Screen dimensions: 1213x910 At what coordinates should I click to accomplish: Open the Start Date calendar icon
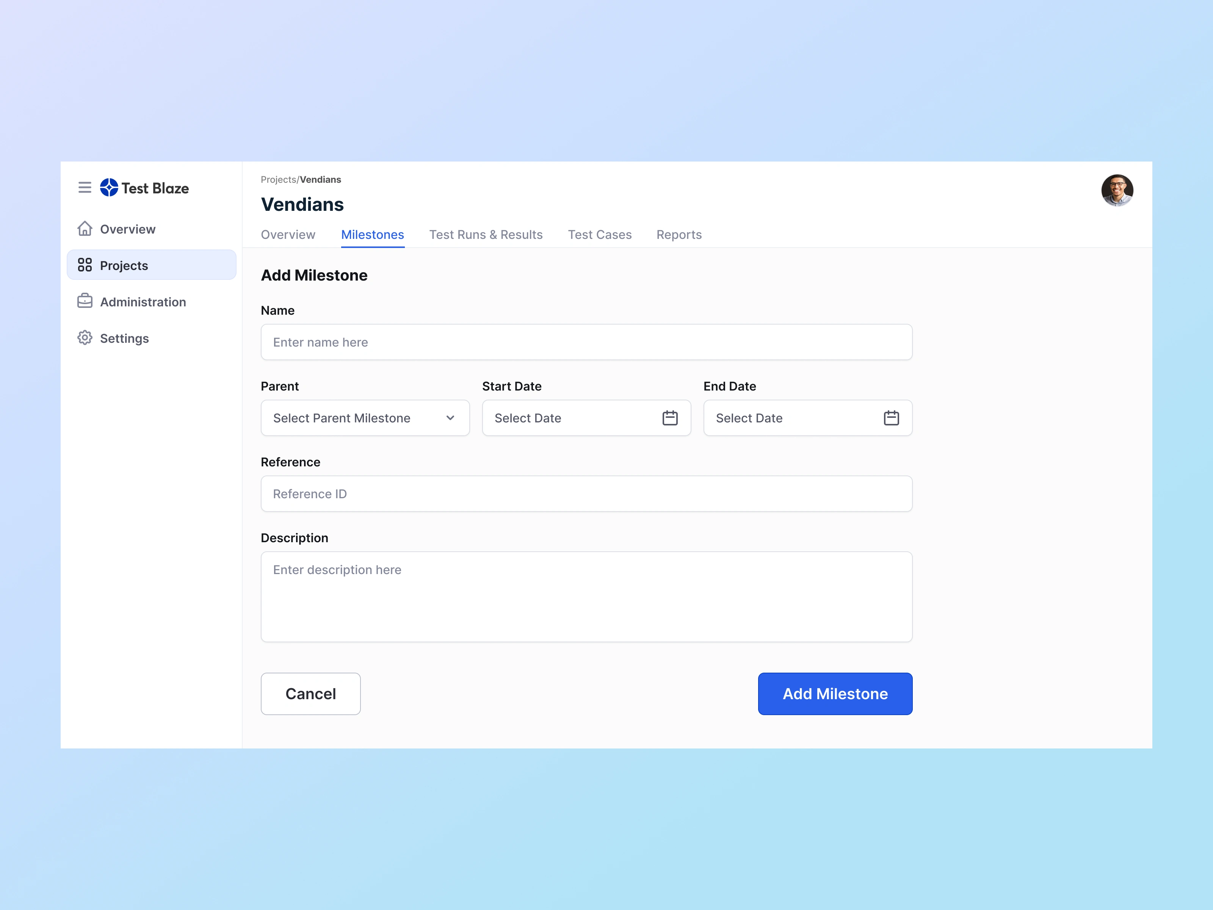670,418
